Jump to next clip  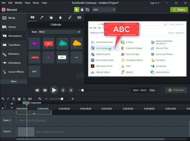click(x=71, y=90)
